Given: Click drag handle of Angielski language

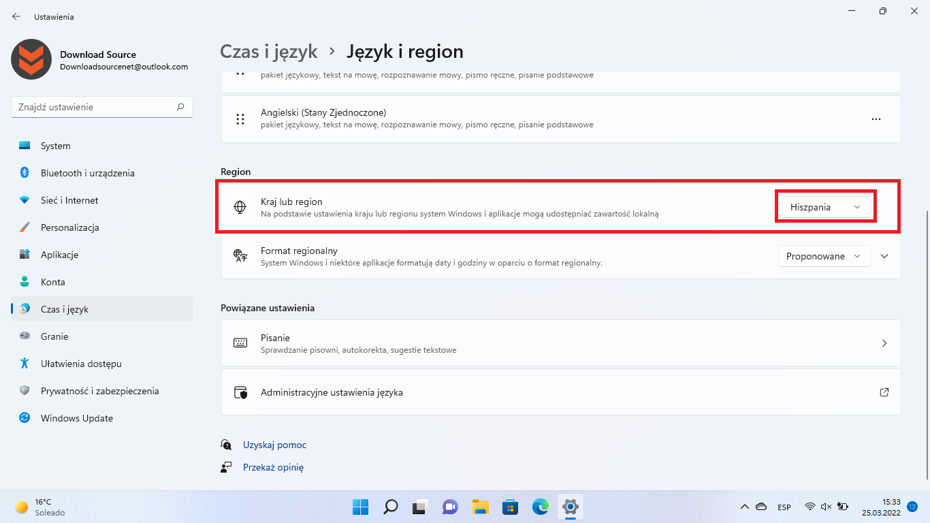Looking at the screenshot, I should pos(240,119).
